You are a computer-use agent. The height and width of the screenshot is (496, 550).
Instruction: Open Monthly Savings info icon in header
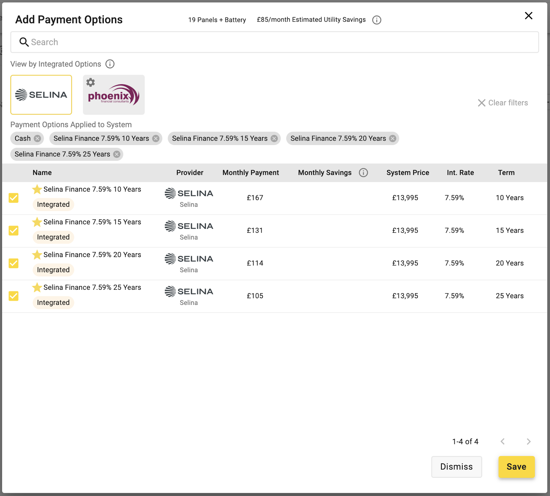(363, 173)
